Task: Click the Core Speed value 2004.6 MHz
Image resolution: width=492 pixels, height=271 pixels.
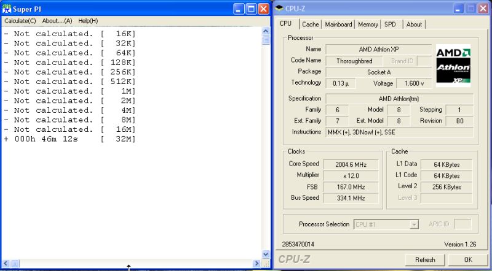Action: tap(351, 164)
